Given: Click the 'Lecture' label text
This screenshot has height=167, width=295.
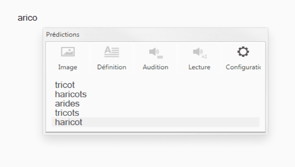Looking at the screenshot, I should tap(199, 67).
